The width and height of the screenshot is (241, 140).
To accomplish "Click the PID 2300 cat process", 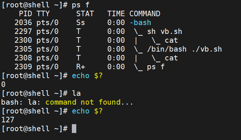I will point(171,41).
